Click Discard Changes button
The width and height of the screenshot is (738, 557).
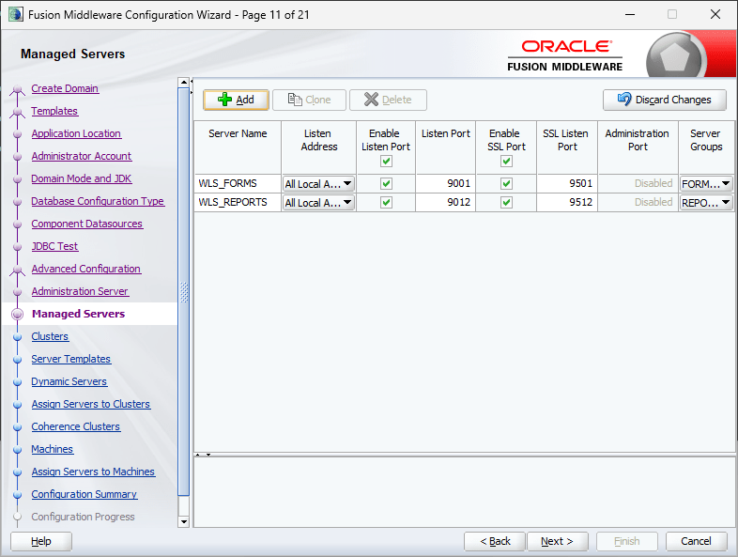tap(665, 100)
